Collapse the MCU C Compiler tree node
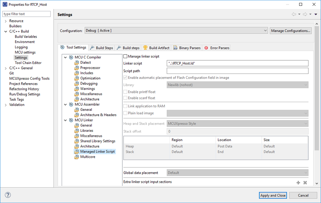Screen dimensions: 321x203 tap(66, 57)
